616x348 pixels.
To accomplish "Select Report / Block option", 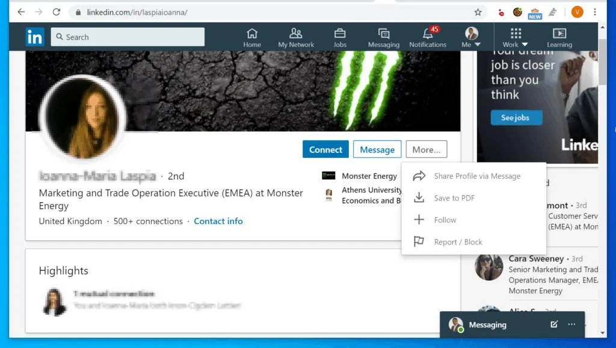I will point(474,242).
